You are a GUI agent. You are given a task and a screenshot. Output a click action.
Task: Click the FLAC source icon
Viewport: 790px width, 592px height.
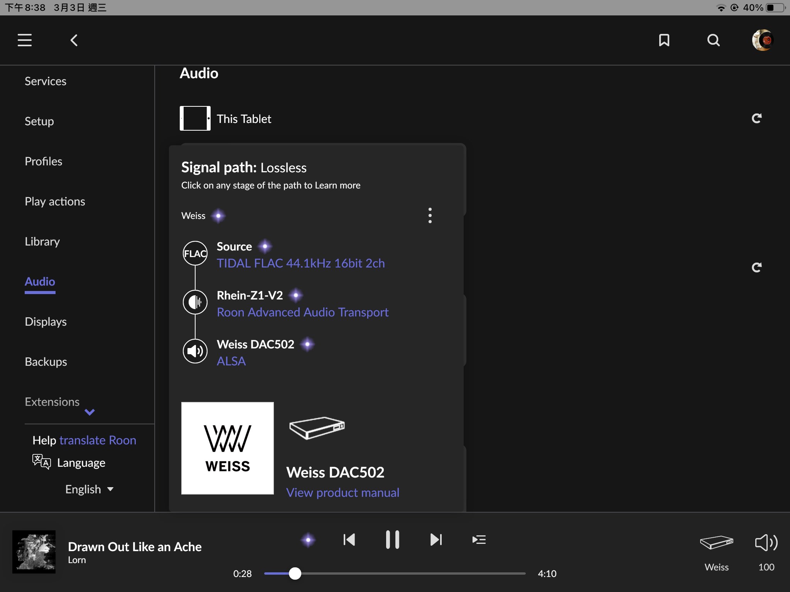[x=195, y=253]
